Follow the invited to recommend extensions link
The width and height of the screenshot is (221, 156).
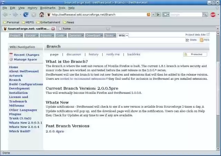83,79
